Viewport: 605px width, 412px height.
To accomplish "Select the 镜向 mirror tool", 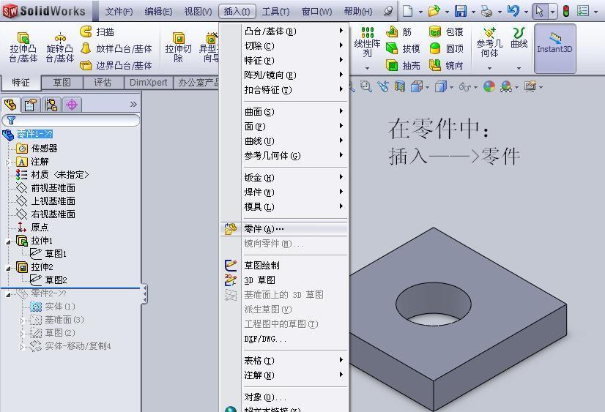I will pyautogui.click(x=446, y=66).
